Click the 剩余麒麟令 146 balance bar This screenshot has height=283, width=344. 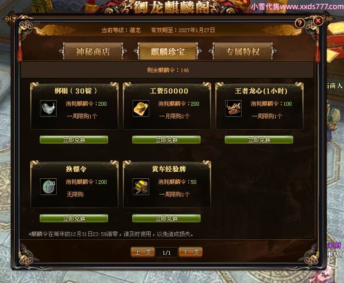(x=167, y=70)
